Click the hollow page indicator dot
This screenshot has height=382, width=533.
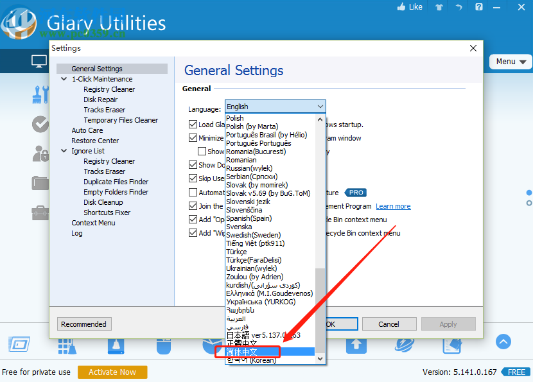click(529, 203)
